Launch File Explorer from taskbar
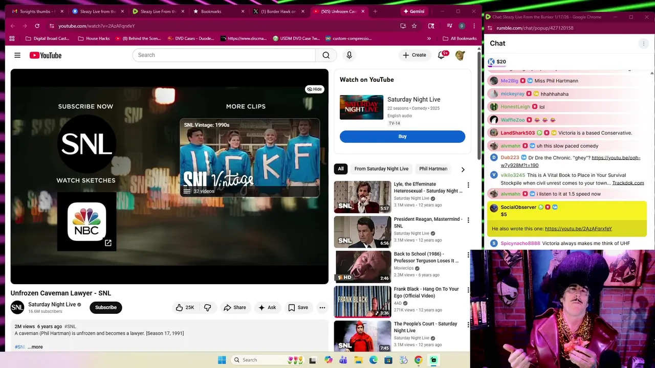Image resolution: width=655 pixels, height=368 pixels. point(358,360)
